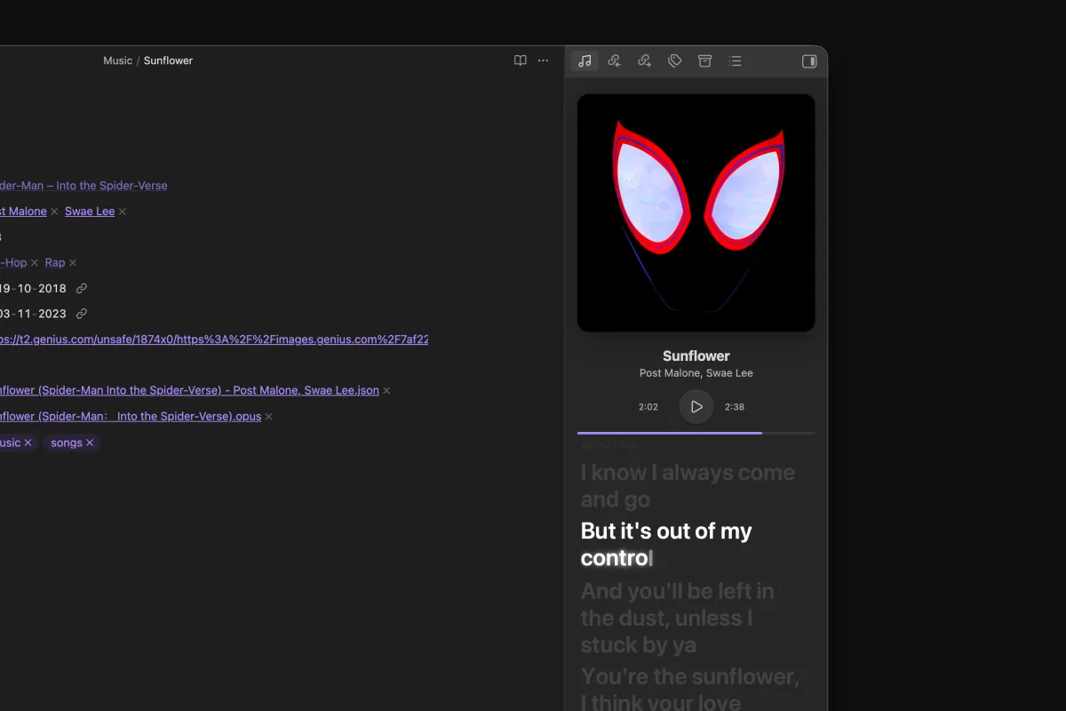This screenshot has height=711, width=1066.
Task: Open the outgoing links sidebar tab
Action: point(644,61)
